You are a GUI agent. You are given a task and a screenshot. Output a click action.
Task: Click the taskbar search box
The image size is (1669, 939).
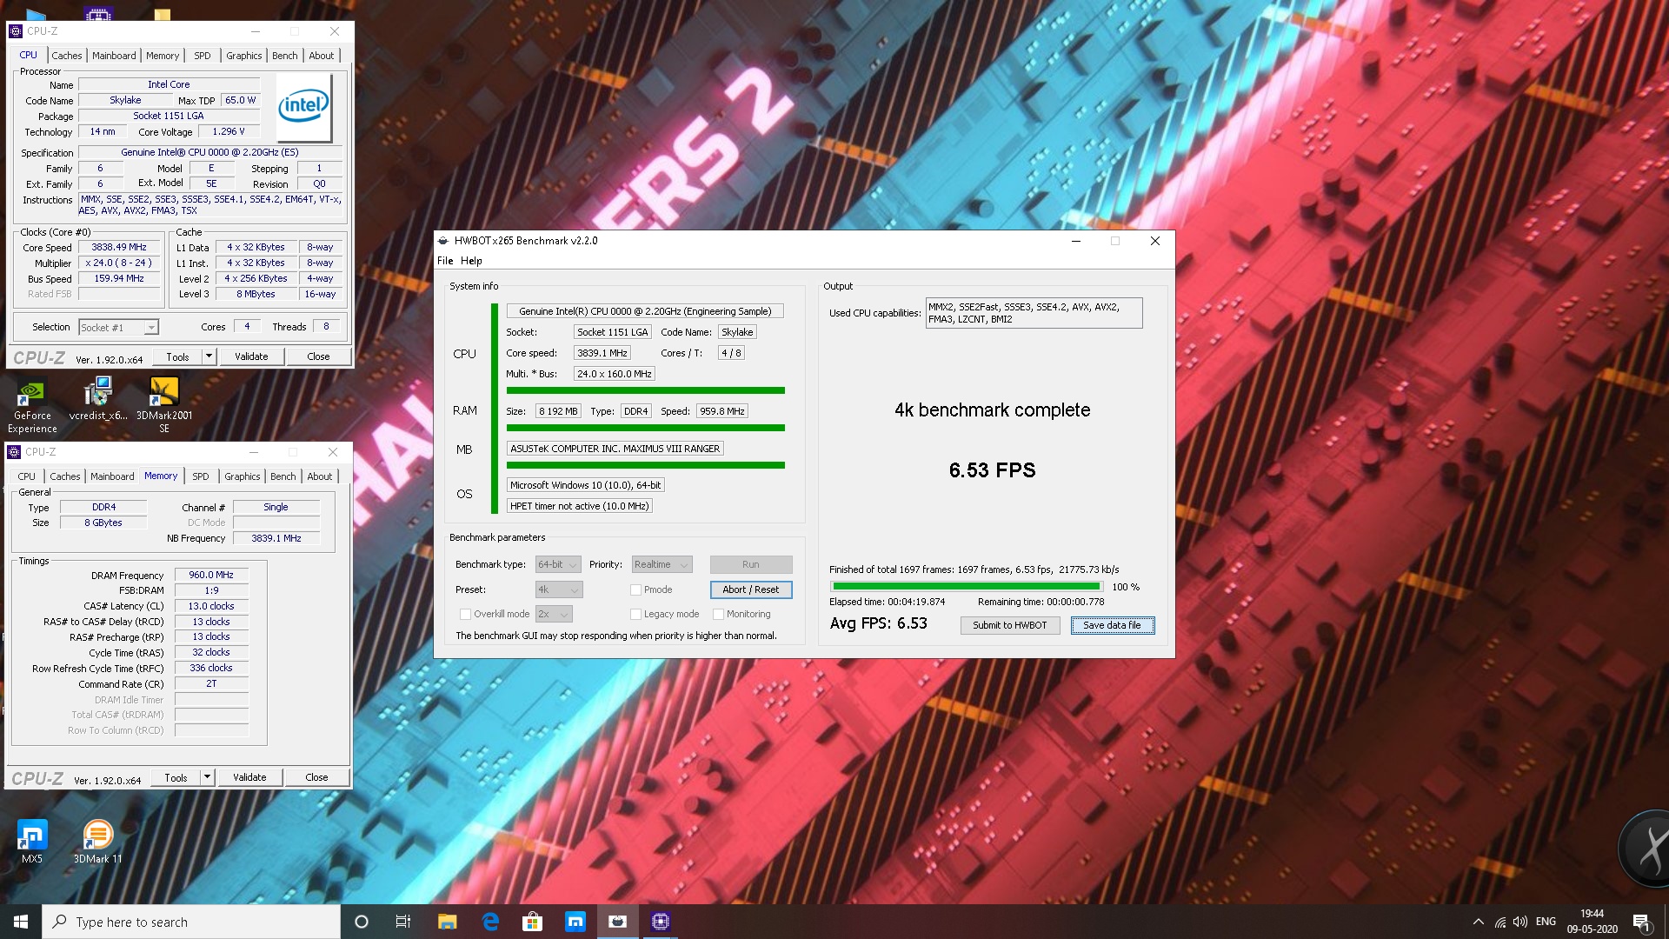tap(191, 922)
